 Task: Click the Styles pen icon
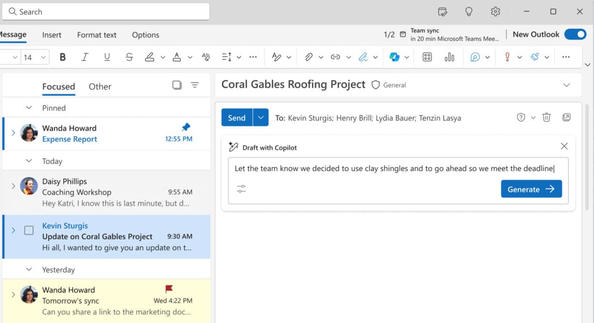(277, 57)
